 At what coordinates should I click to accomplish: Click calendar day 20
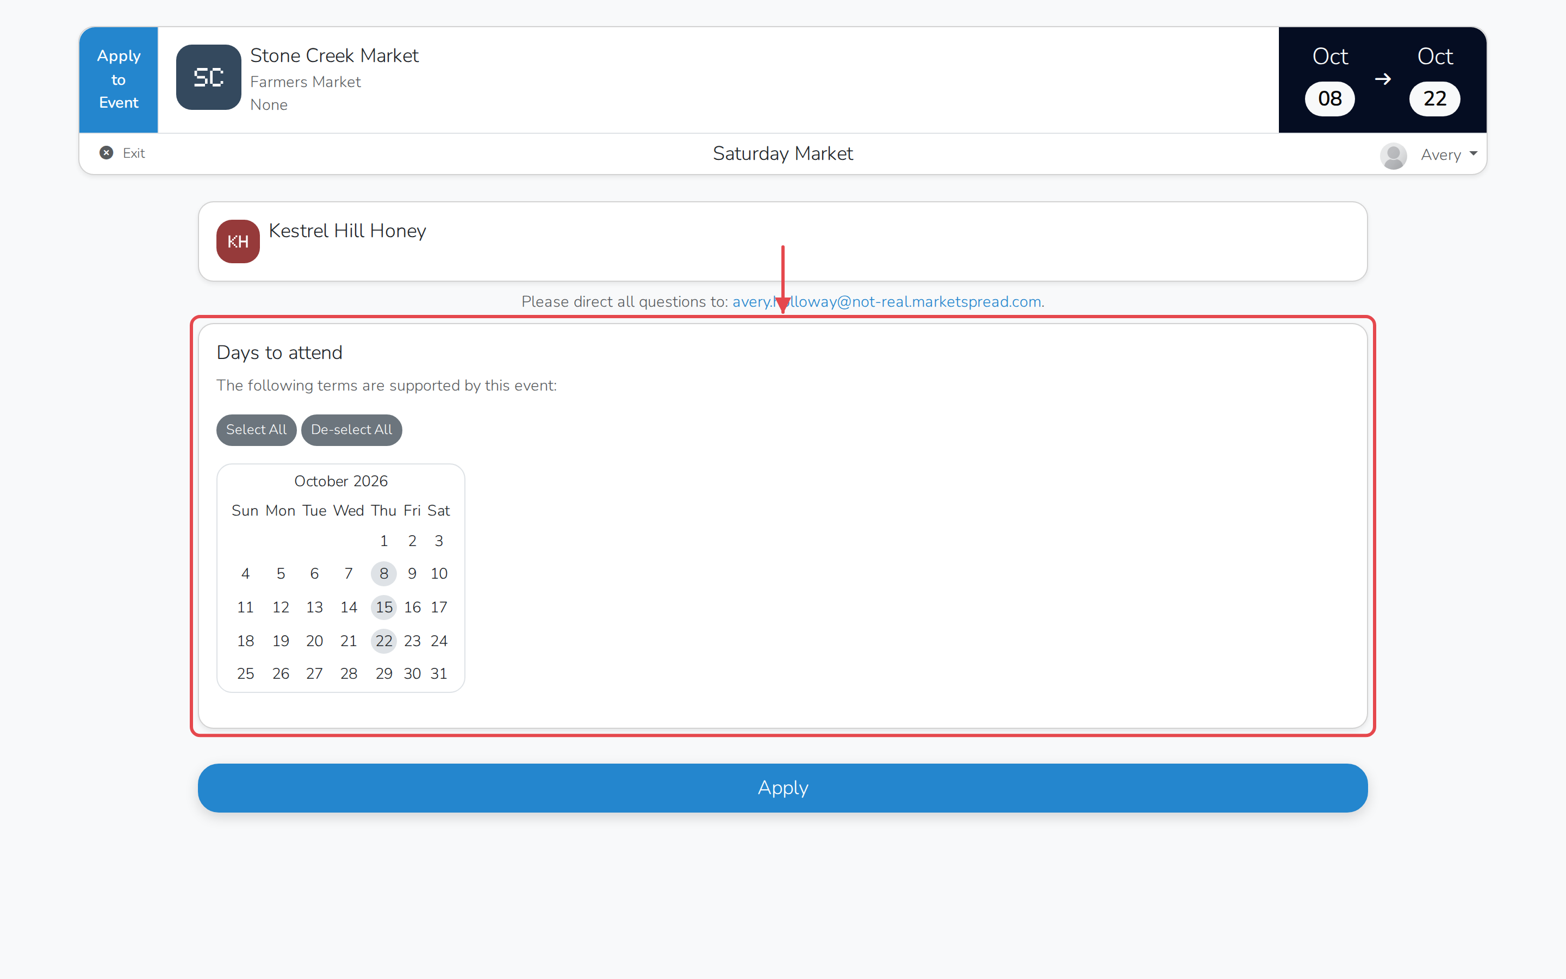click(x=314, y=641)
